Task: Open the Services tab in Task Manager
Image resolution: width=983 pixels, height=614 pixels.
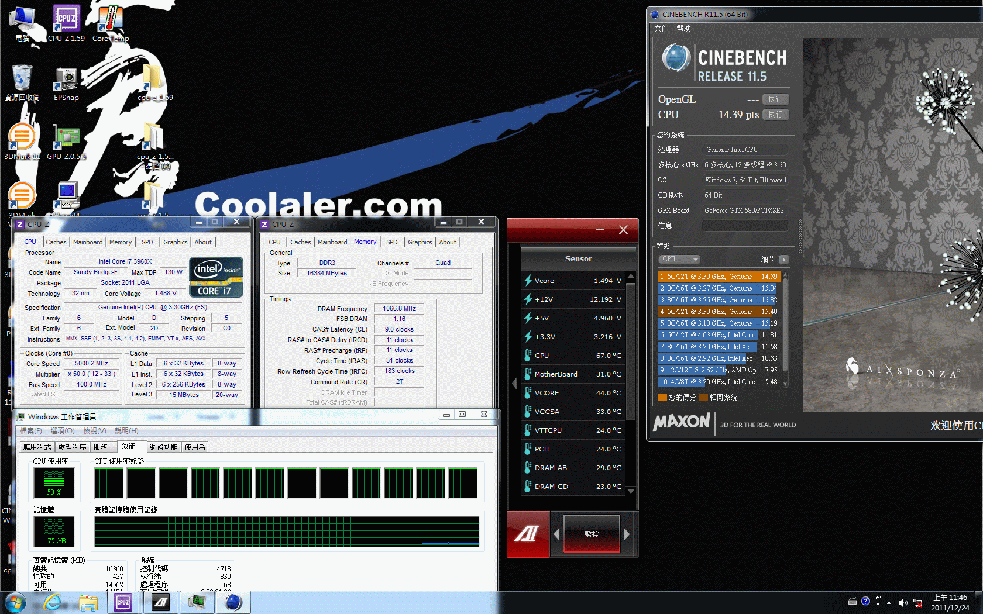Action: click(101, 447)
